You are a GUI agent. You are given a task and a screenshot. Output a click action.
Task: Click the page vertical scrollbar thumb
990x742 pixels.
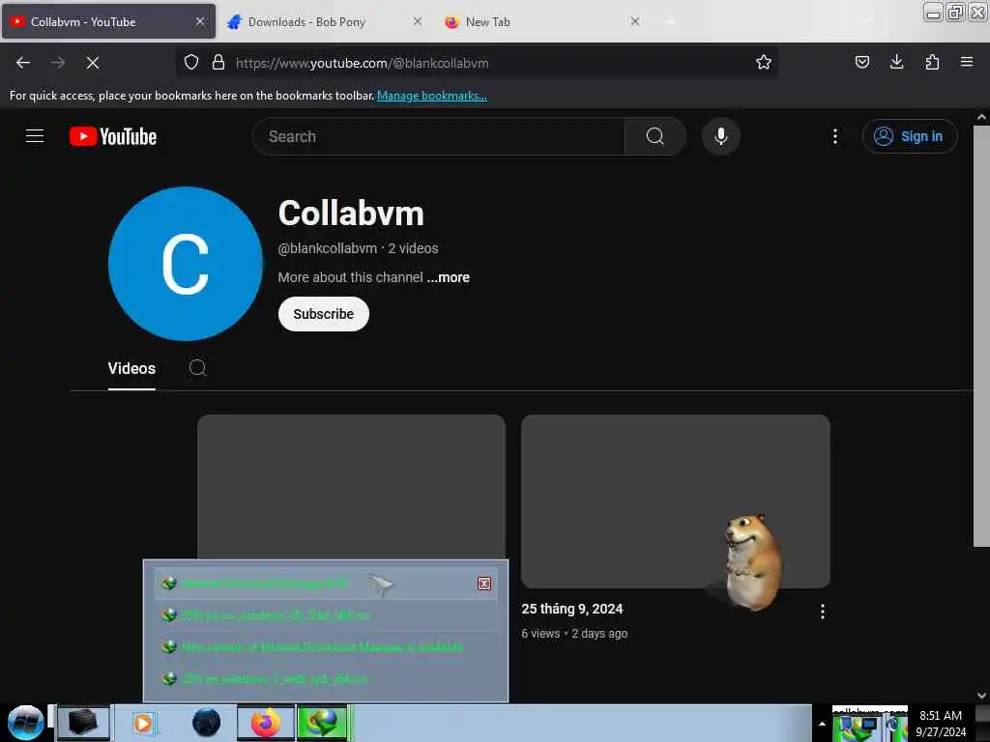coord(980,336)
